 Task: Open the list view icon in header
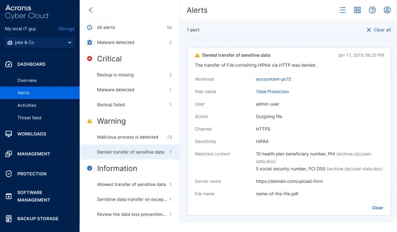click(342, 10)
